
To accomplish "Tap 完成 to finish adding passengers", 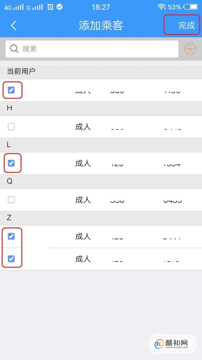I will 187,26.
